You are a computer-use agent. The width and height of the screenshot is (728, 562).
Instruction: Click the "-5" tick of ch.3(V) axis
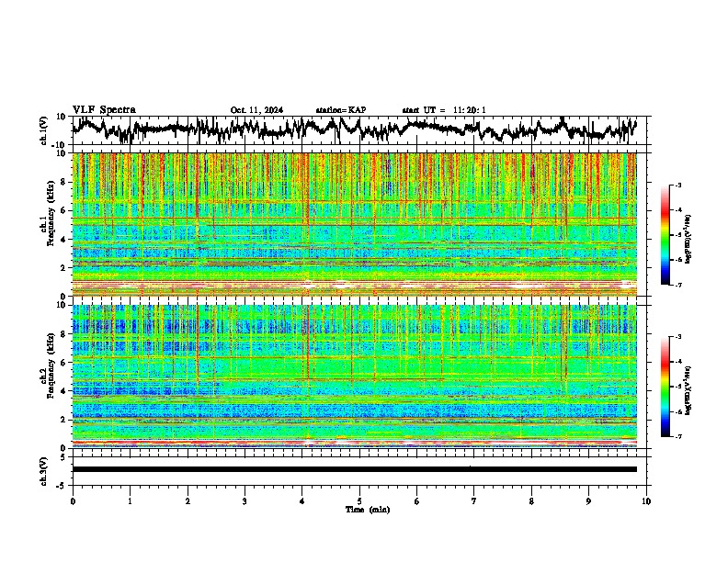click(62, 486)
